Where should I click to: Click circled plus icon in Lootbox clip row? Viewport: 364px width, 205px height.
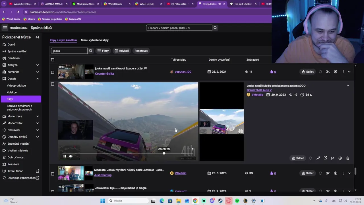coord(336,173)
